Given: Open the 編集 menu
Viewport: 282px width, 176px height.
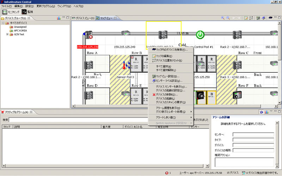Looking at the screenshot, I should 19,6.
